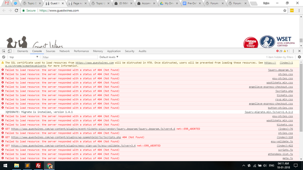The image size is (303, 170).
Task: Select the JQMIGRATE installed log message
Action: (x=39, y=112)
